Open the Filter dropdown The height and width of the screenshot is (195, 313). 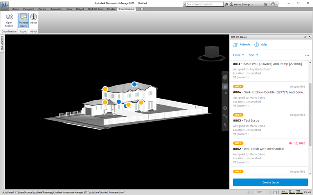coord(238,55)
